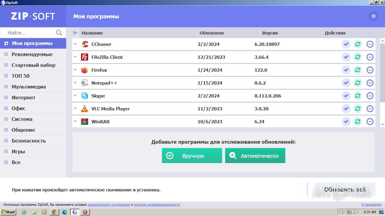385x216 pixels.
Task: Click VLC Media Player cone icon
Action: click(x=85, y=109)
